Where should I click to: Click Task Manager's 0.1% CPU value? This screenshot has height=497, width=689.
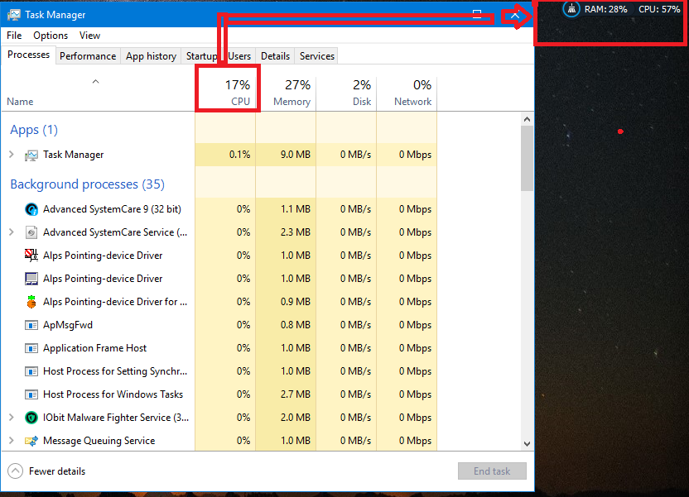coord(239,155)
